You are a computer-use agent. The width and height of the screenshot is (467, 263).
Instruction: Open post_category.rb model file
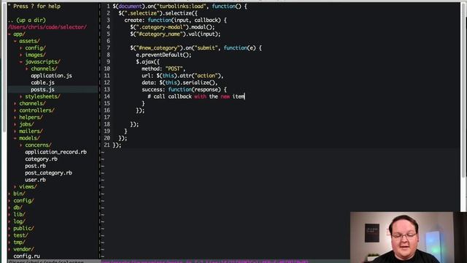coord(48,173)
